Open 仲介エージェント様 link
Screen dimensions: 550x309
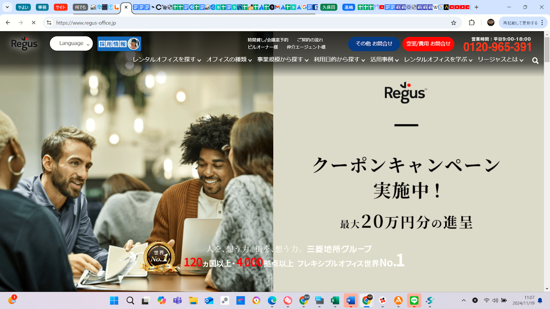point(306,47)
